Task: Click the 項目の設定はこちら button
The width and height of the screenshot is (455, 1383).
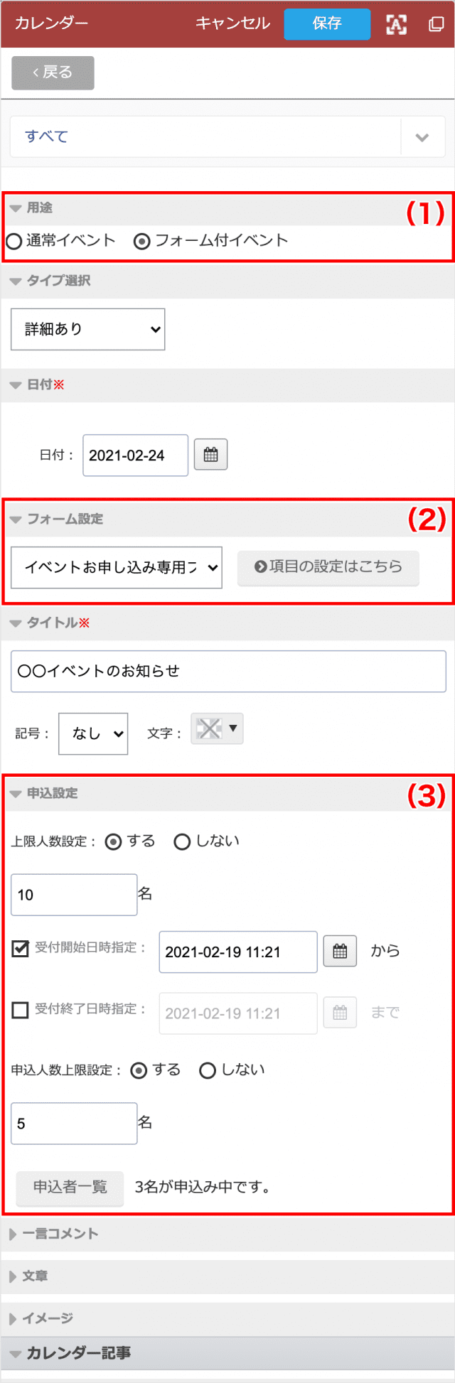Action: [x=328, y=567]
